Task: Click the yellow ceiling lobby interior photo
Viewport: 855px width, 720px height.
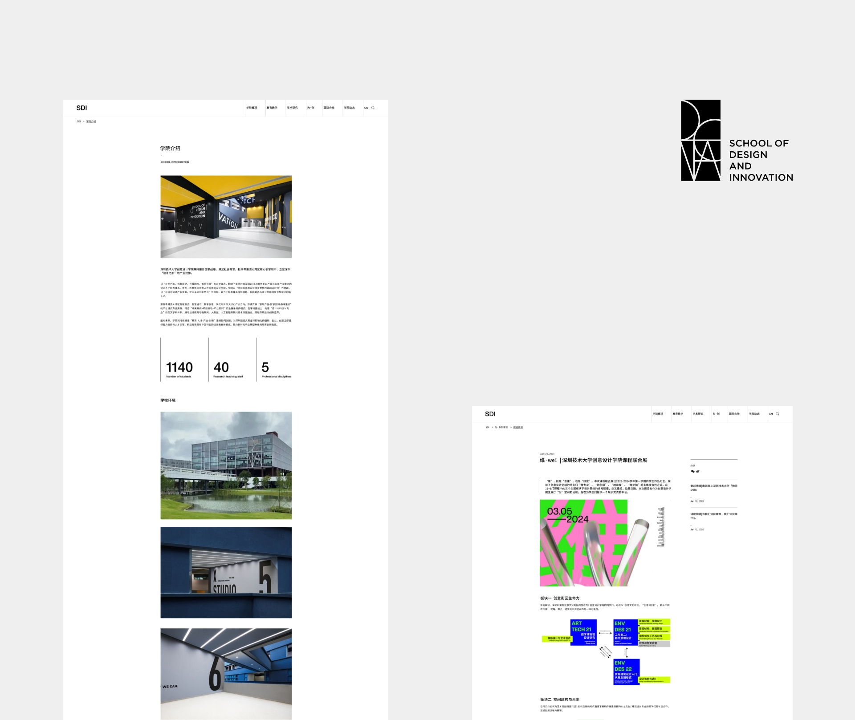Action: pyautogui.click(x=226, y=217)
